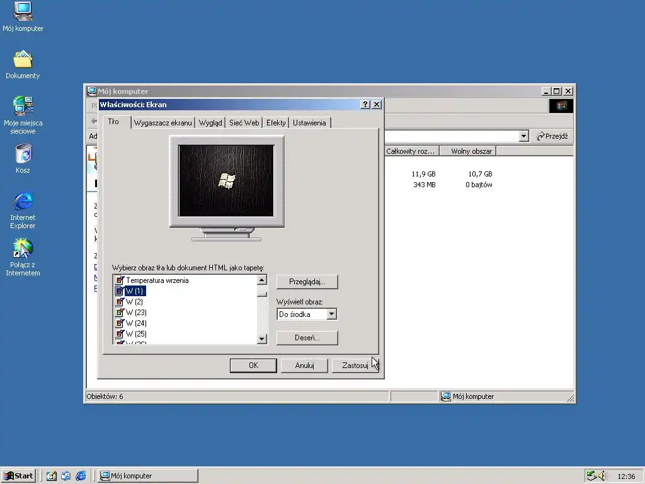
Task: Click wallpaper list scroll up arrow
Action: pos(261,280)
